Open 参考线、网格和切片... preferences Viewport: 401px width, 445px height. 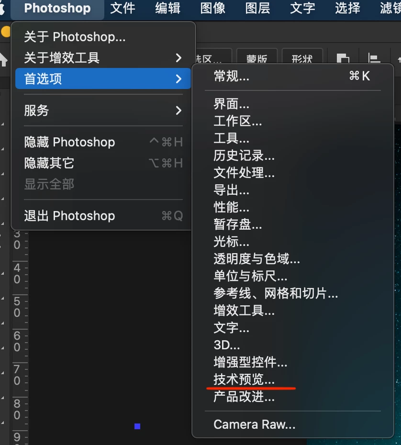pyautogui.click(x=292, y=293)
